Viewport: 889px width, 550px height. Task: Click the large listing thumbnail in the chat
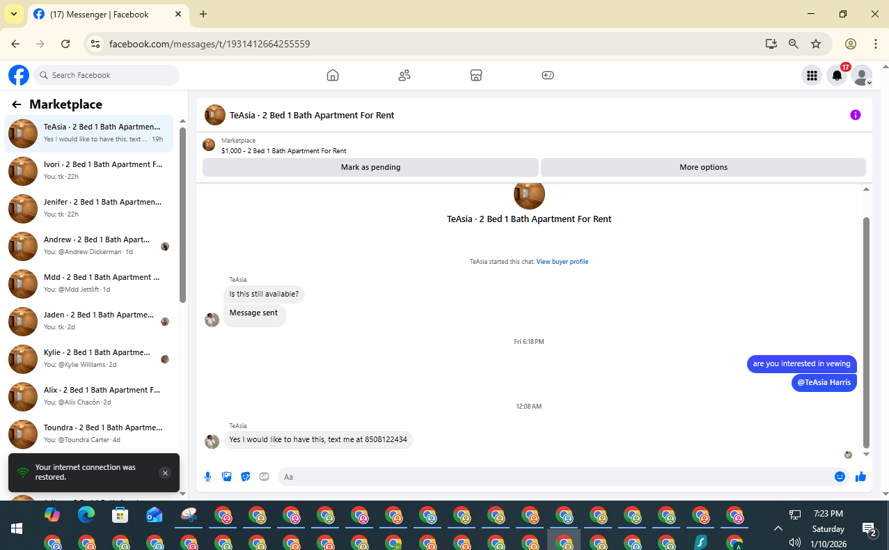(x=529, y=196)
